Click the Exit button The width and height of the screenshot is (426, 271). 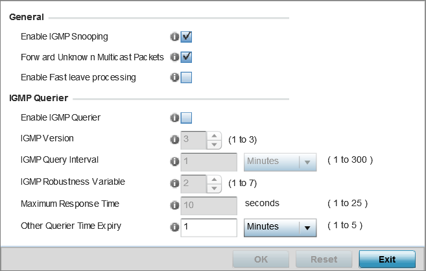[387, 259]
